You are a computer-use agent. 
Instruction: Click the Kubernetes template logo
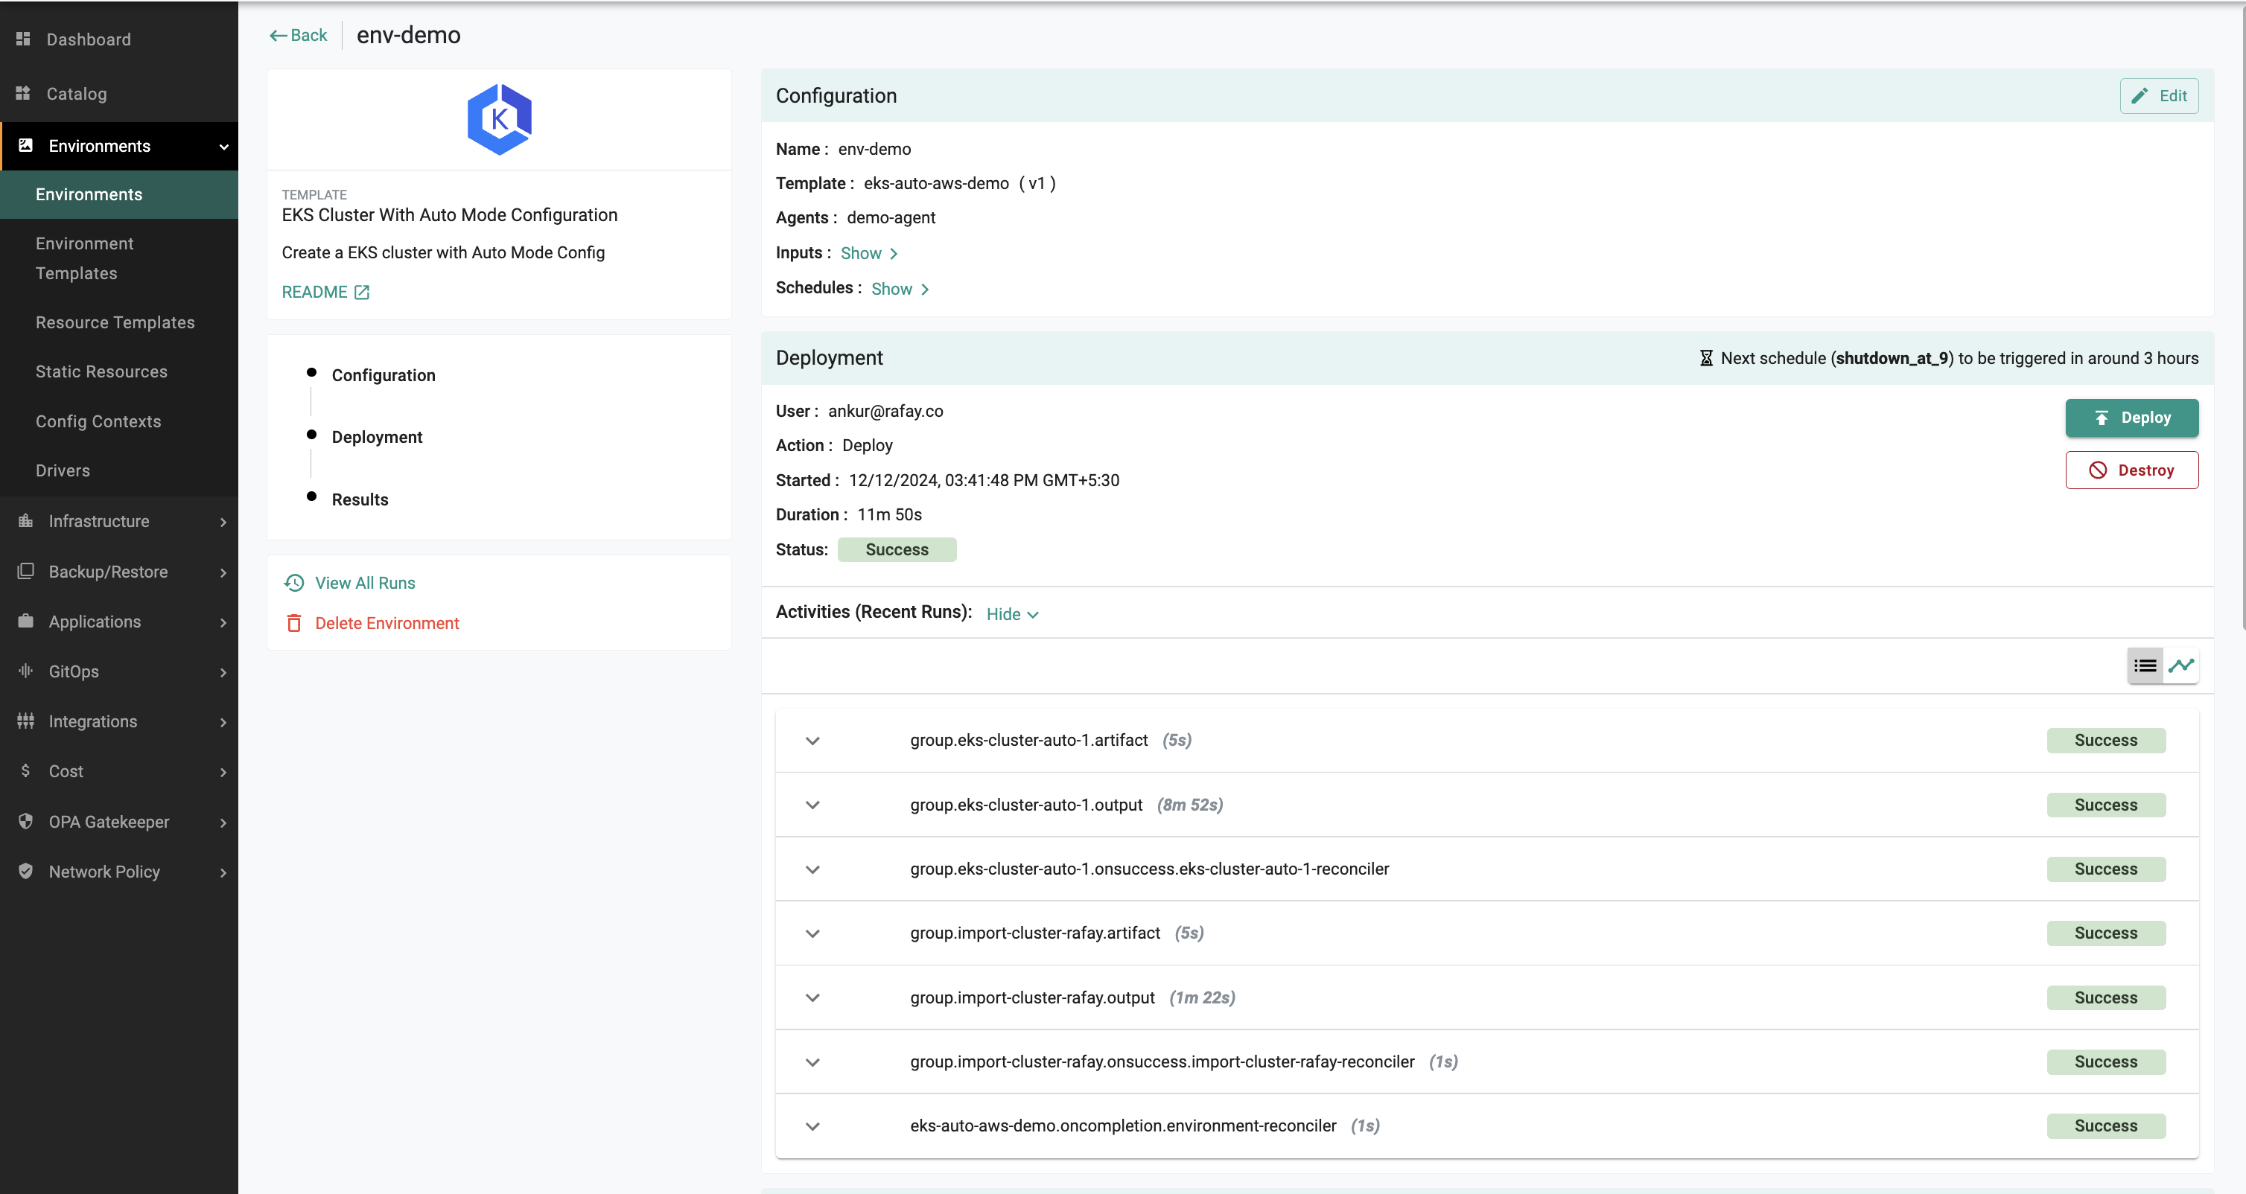click(500, 119)
